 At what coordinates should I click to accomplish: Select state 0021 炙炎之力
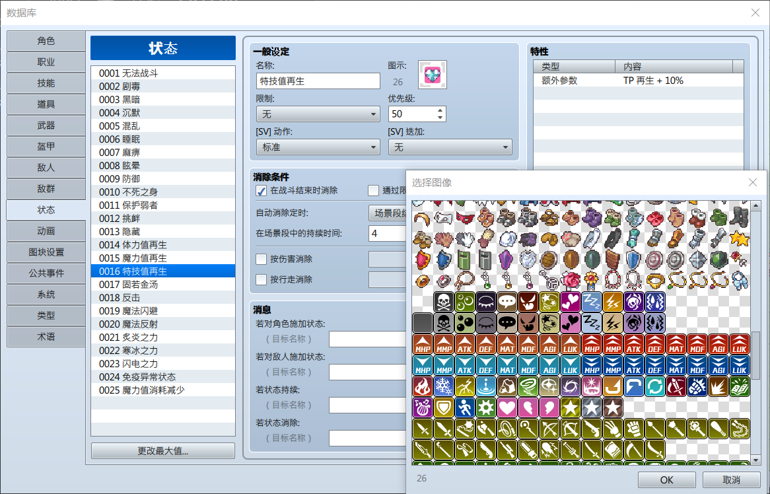(x=163, y=337)
